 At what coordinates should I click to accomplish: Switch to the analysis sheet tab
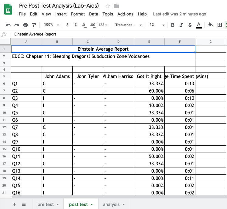[x=114, y=204]
